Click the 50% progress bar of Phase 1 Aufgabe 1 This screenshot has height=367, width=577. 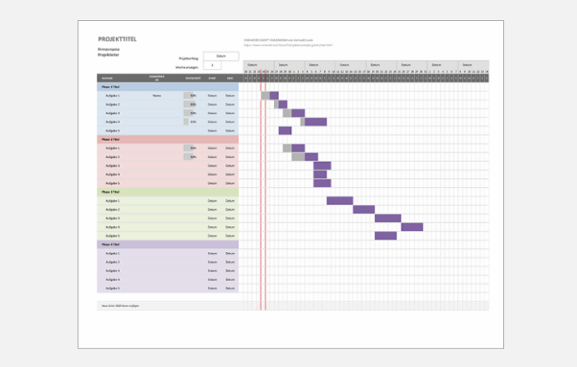(x=190, y=96)
